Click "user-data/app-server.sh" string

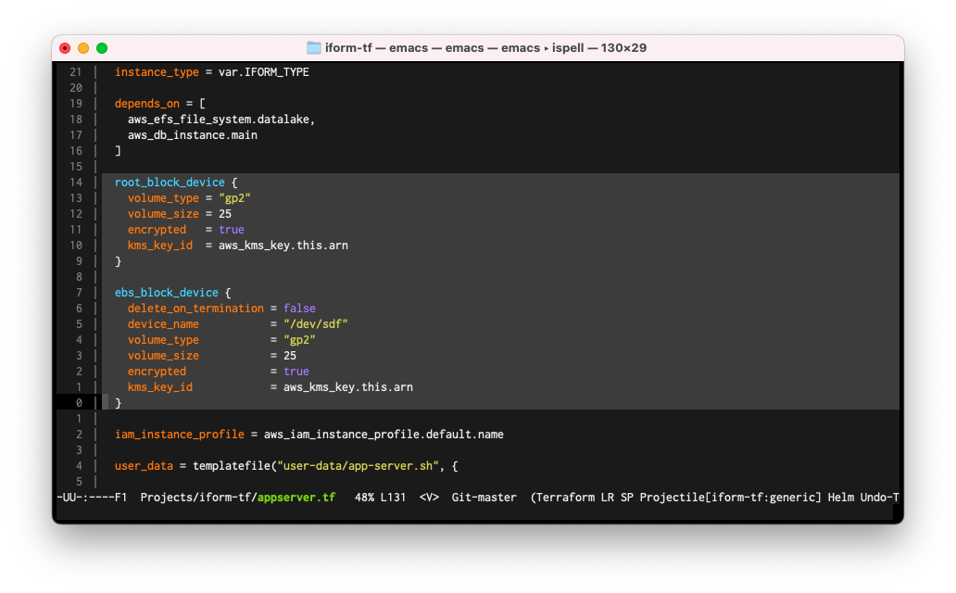point(358,466)
